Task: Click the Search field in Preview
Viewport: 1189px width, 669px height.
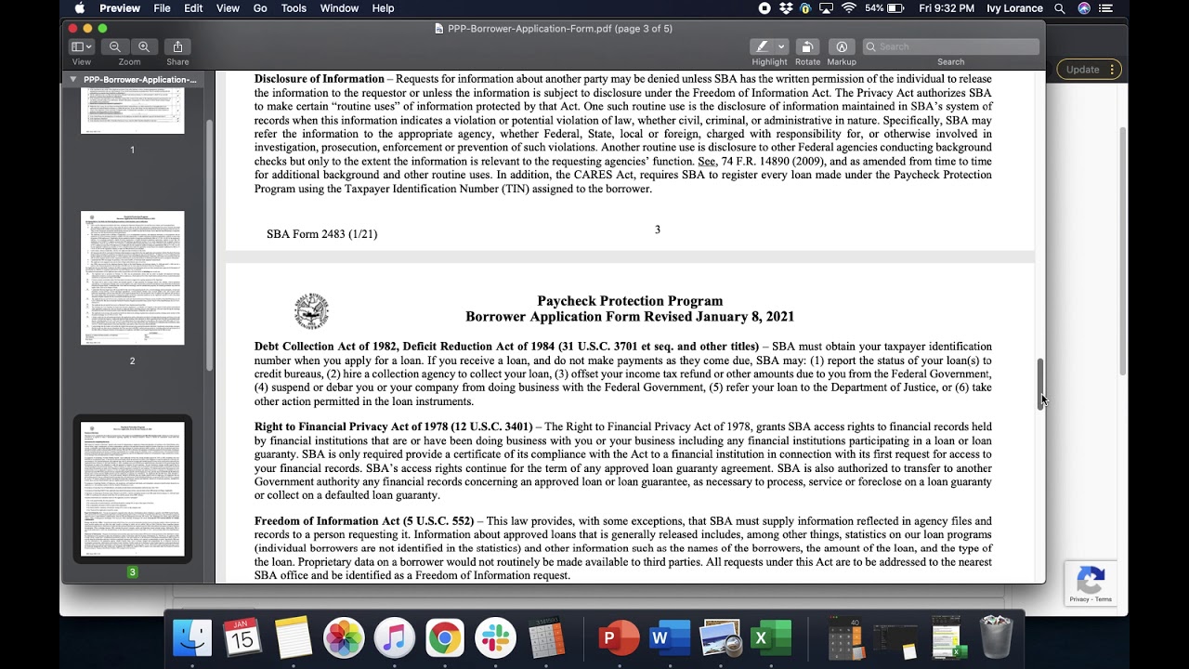Action: [x=950, y=46]
